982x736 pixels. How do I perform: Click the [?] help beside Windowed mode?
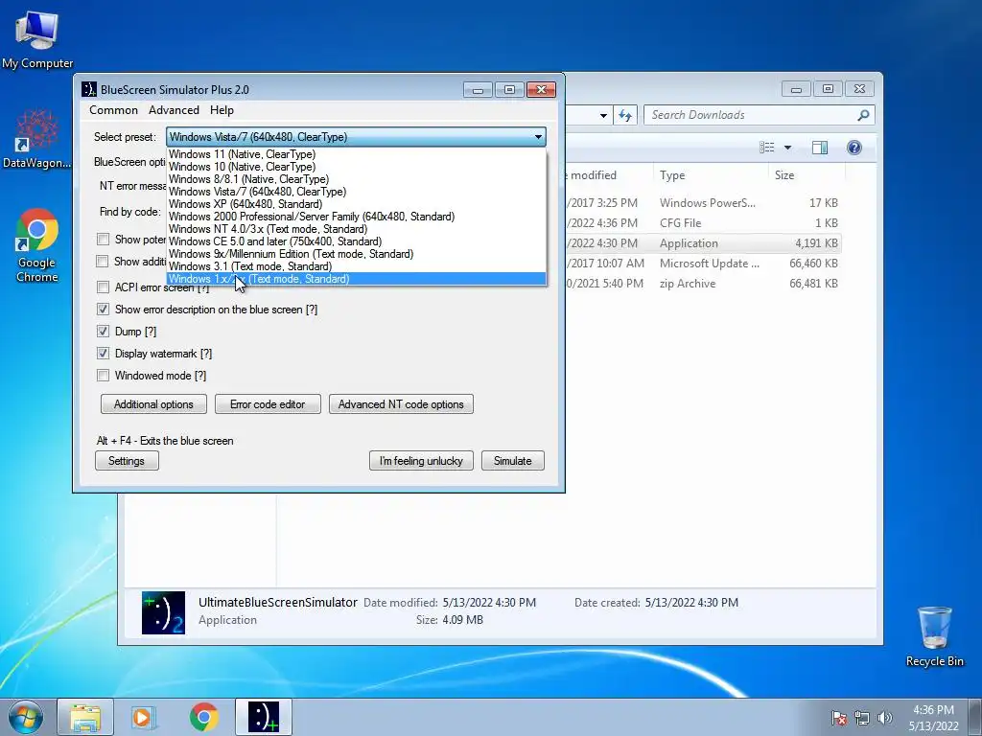point(200,376)
